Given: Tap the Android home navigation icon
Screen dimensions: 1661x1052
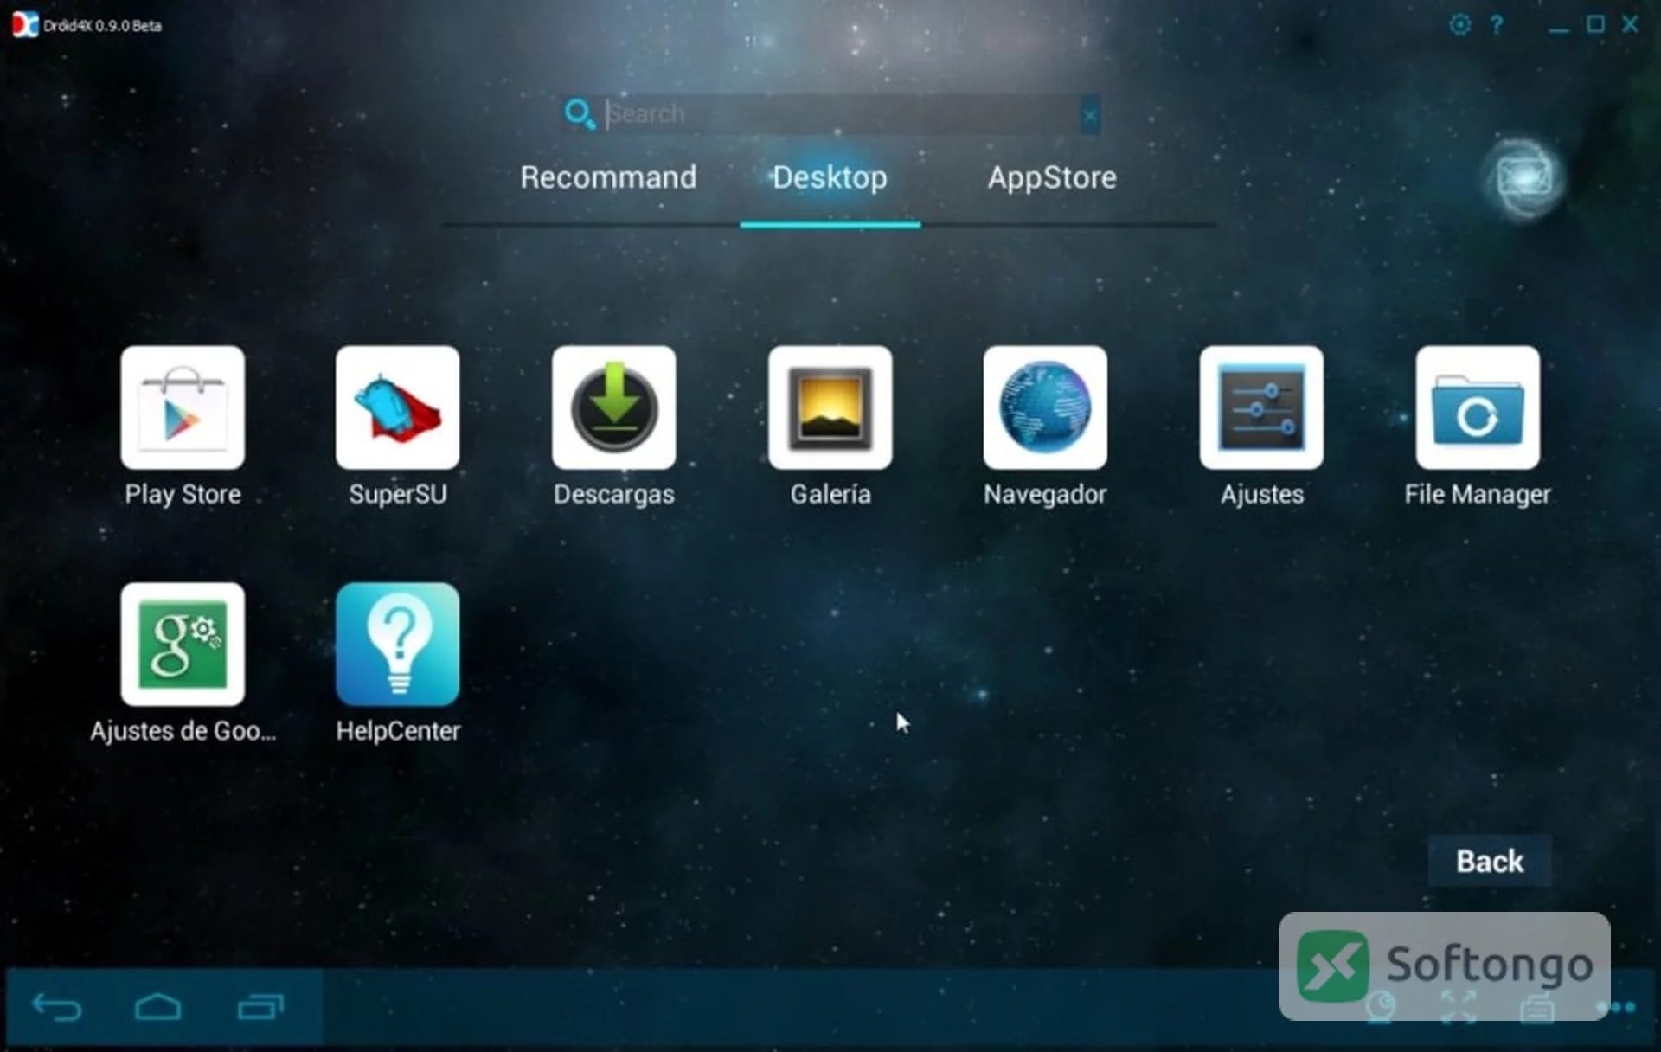Looking at the screenshot, I should 158,1007.
